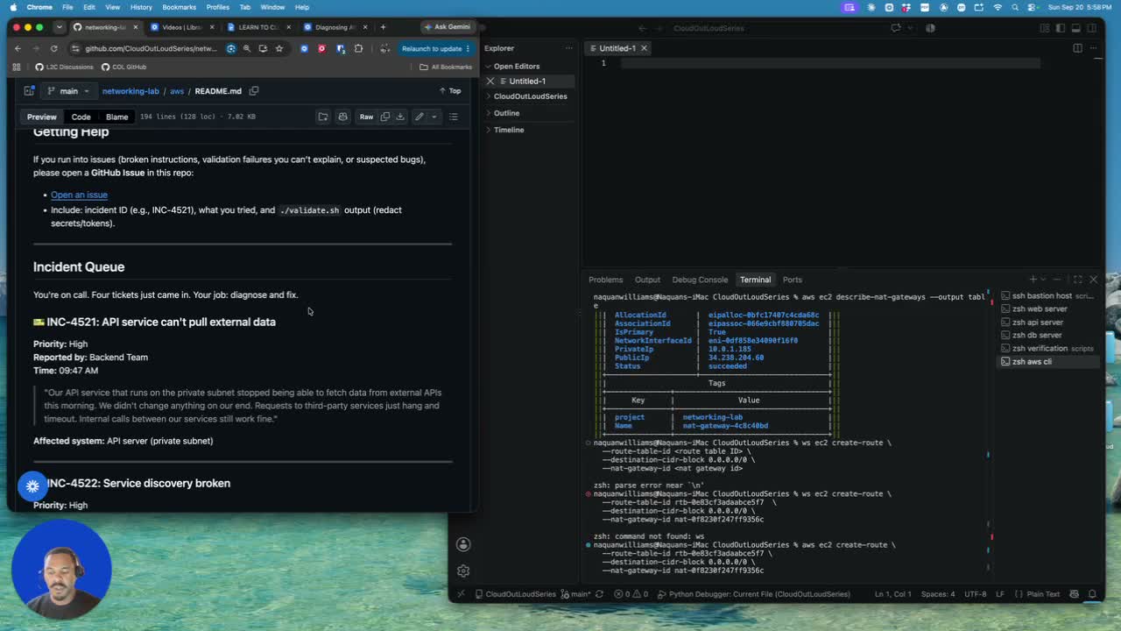Open the Chrome extensions puzzle icon
Image resolution: width=1121 pixels, height=631 pixels.
tap(358, 49)
